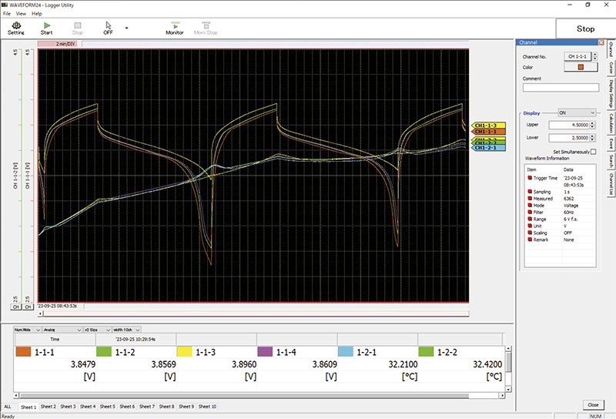This screenshot has width=616, height=419.
Task: Click the orange 1-1-1 color swatch
Action: pyautogui.click(x=23, y=351)
